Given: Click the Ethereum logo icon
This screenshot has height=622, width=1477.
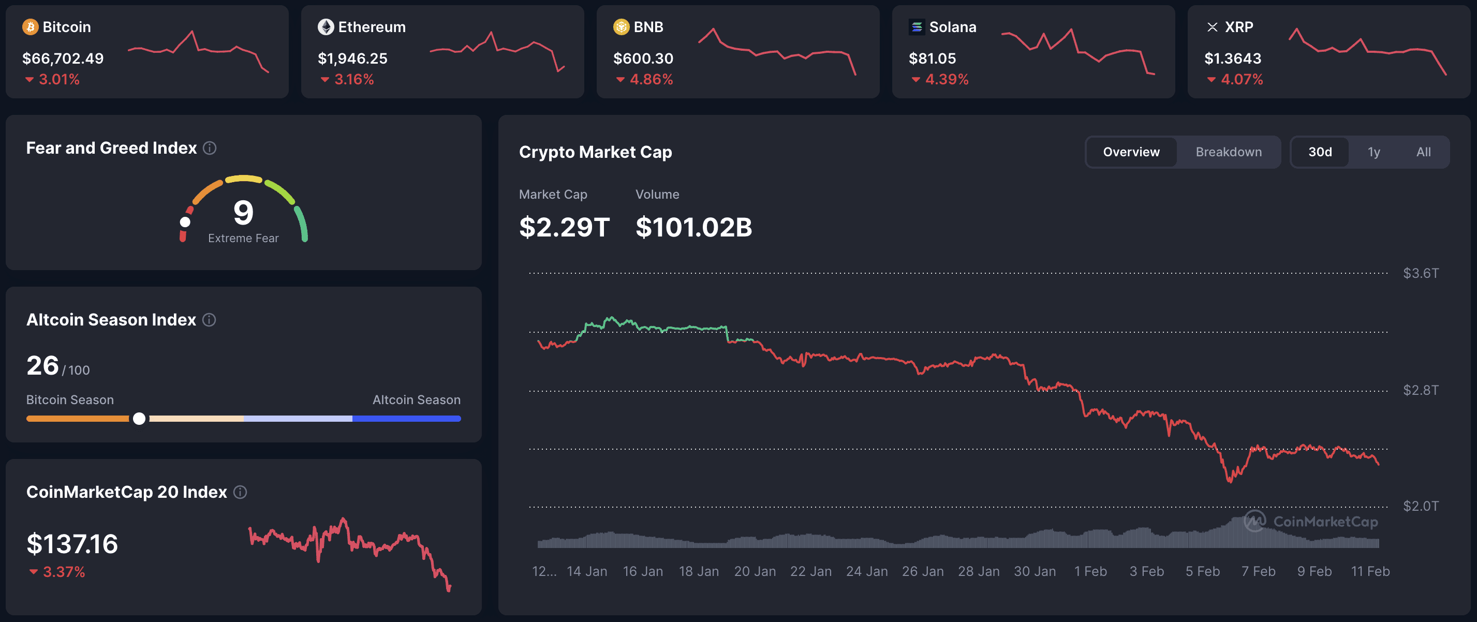Looking at the screenshot, I should pyautogui.click(x=326, y=26).
